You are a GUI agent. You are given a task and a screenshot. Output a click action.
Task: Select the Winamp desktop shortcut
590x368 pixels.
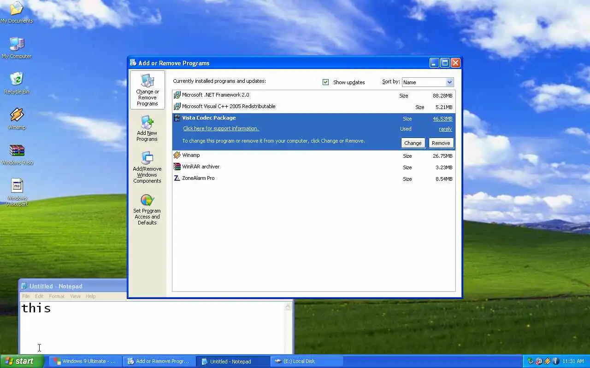(x=17, y=119)
